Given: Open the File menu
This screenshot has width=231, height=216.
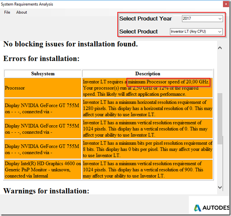Looking at the screenshot, I should tap(7, 12).
